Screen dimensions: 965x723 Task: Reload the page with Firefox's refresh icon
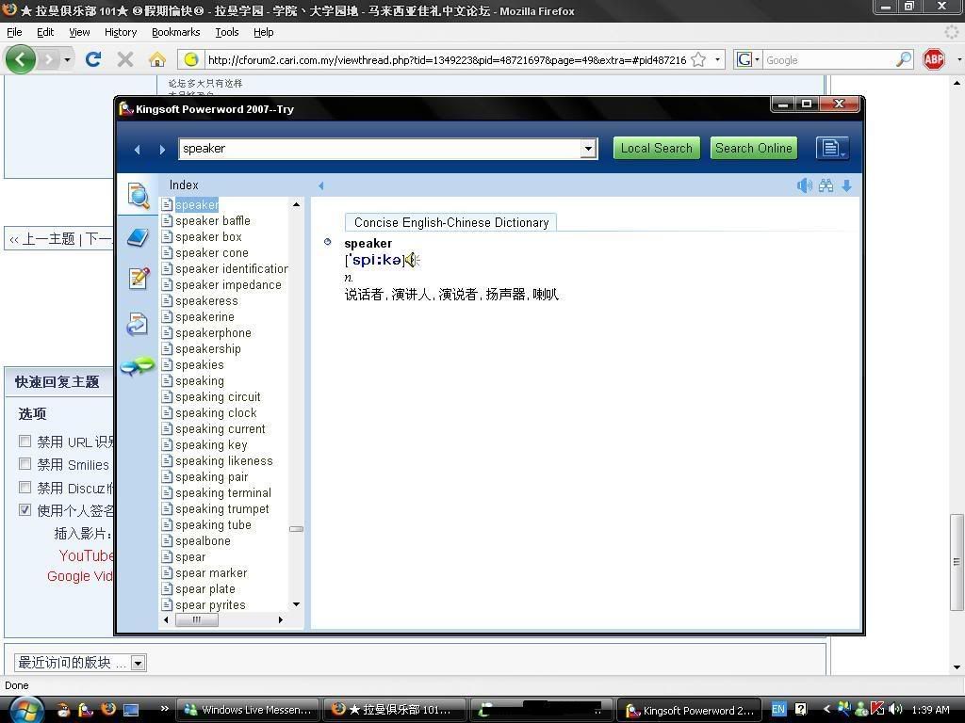point(92,59)
